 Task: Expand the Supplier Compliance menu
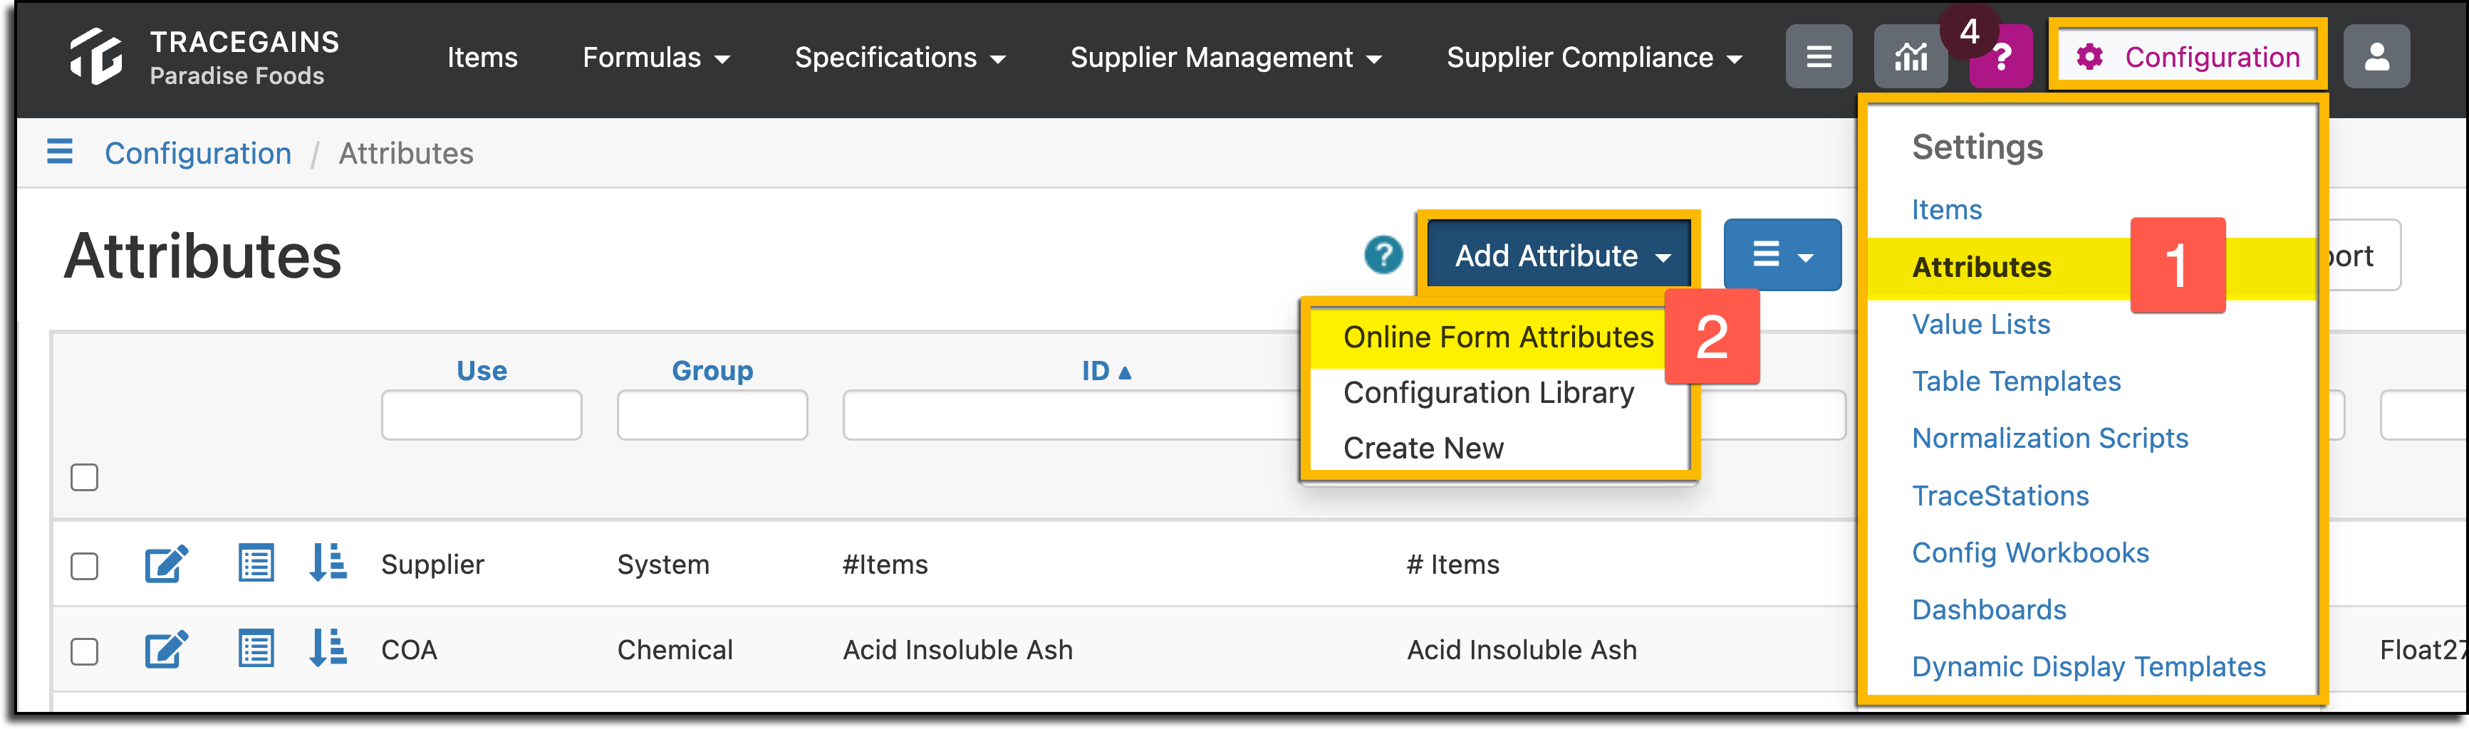pyautogui.click(x=1594, y=58)
